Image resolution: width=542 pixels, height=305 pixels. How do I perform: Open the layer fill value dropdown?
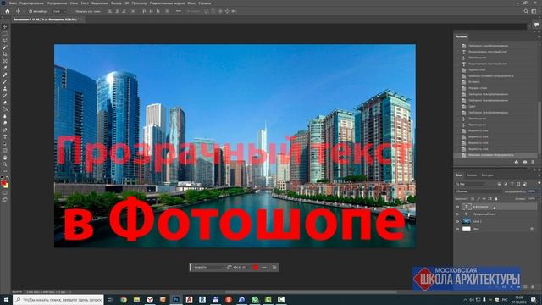point(533,199)
